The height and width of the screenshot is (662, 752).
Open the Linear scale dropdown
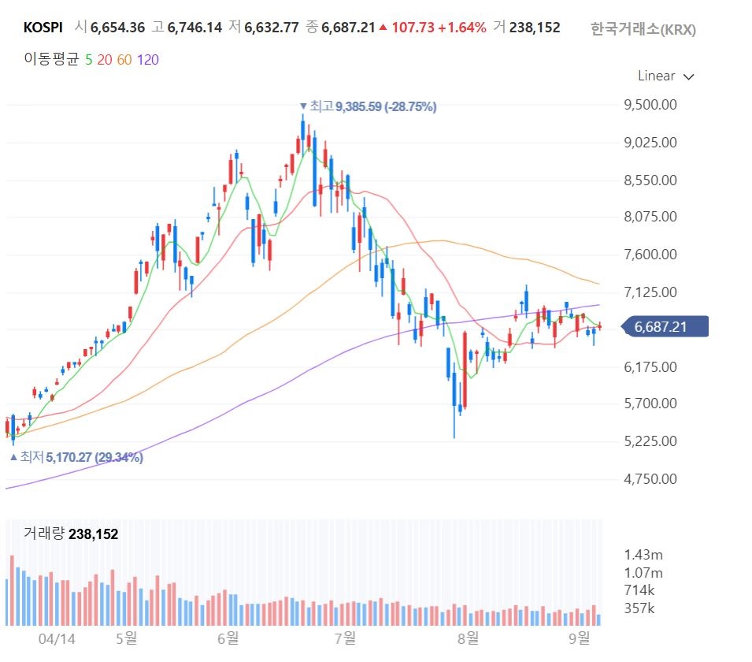[665, 76]
